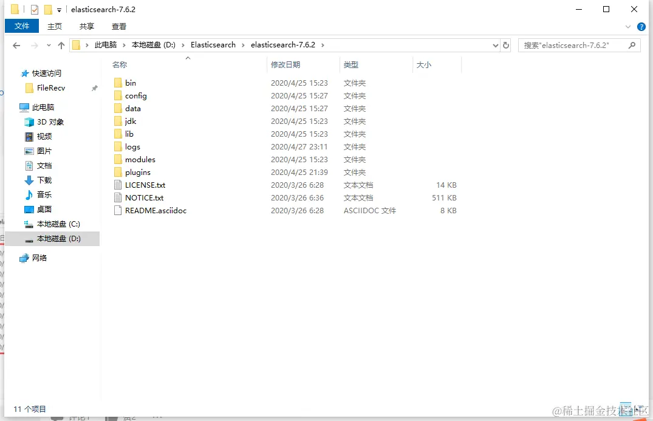The height and width of the screenshot is (421, 653).
Task: Click the 11 个项目 status text
Action: [x=30, y=409]
